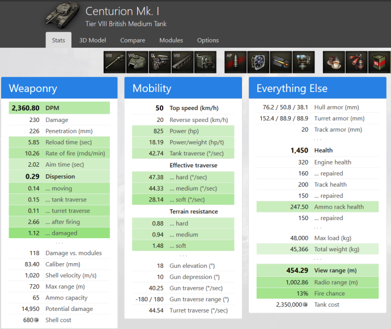Click the credits coin icon beside Shell cost
391x329 pixels.
[x=36, y=320]
